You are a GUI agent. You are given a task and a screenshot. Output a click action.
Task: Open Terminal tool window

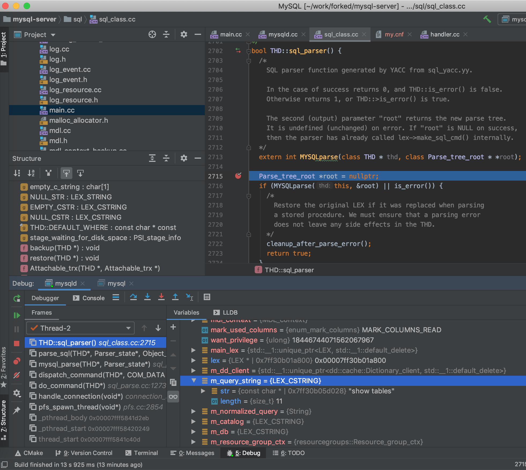coord(142,453)
